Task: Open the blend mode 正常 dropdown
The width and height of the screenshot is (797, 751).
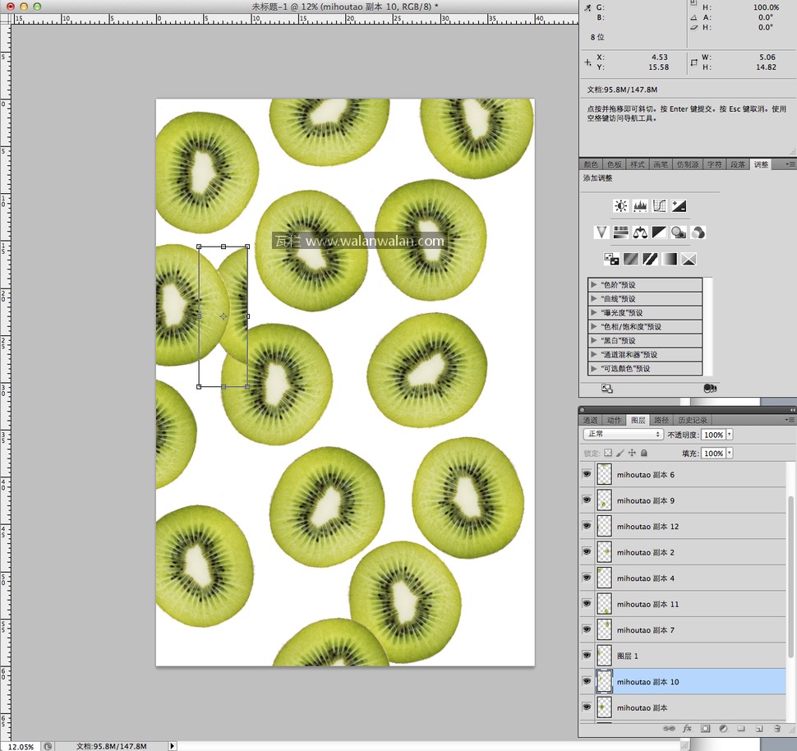Action: [623, 434]
